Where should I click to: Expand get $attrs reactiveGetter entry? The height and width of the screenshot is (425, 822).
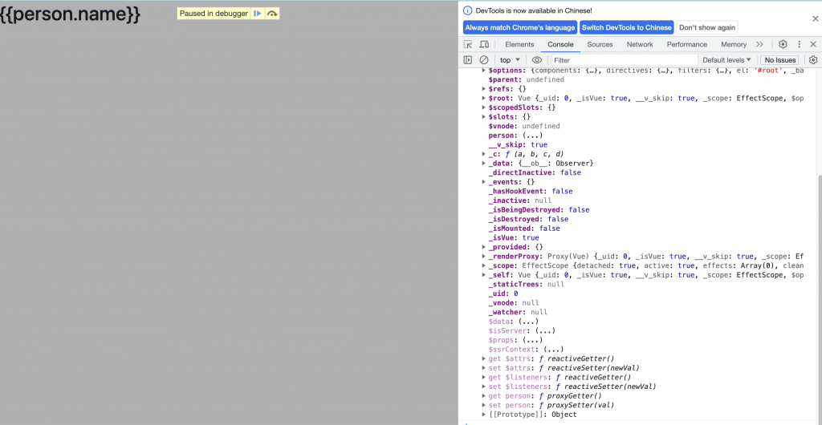[x=484, y=358]
